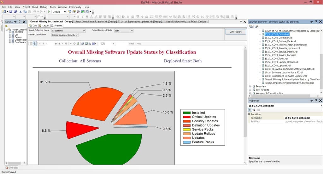Pin the Properties panel
This screenshot has height=174, width=323.
(x=316, y=101)
